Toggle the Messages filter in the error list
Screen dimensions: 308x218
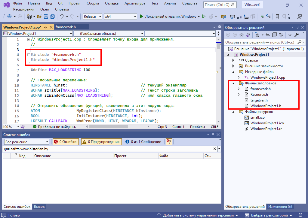pyautogui.click(x=143, y=142)
